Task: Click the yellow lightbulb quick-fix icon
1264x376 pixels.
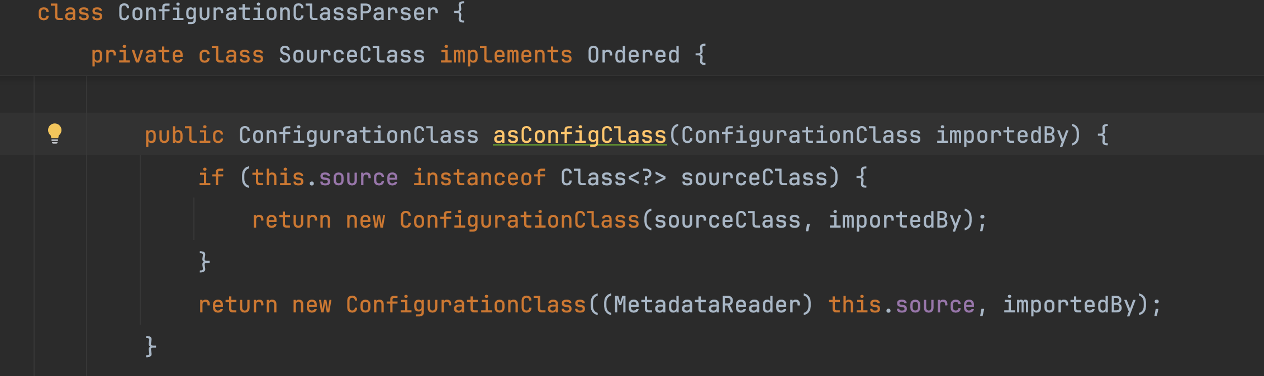Action: pos(55,134)
